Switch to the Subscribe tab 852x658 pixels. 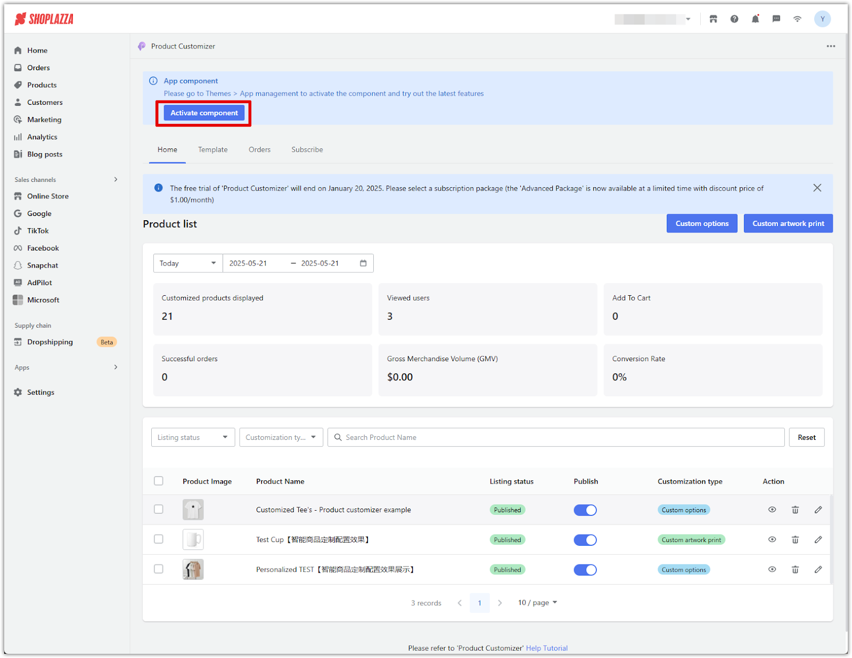[307, 149]
